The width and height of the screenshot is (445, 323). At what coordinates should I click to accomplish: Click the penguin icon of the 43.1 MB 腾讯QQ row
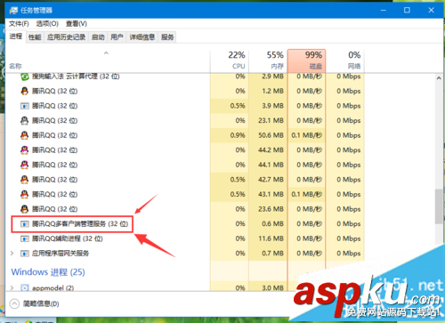(24, 194)
